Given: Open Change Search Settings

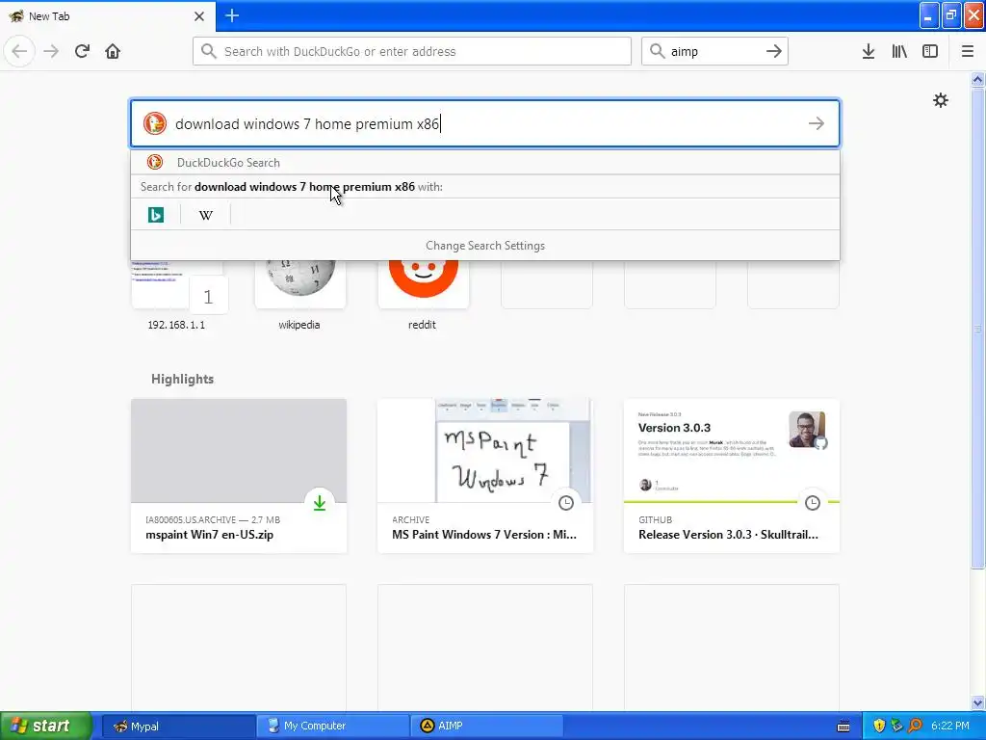Looking at the screenshot, I should 485,246.
